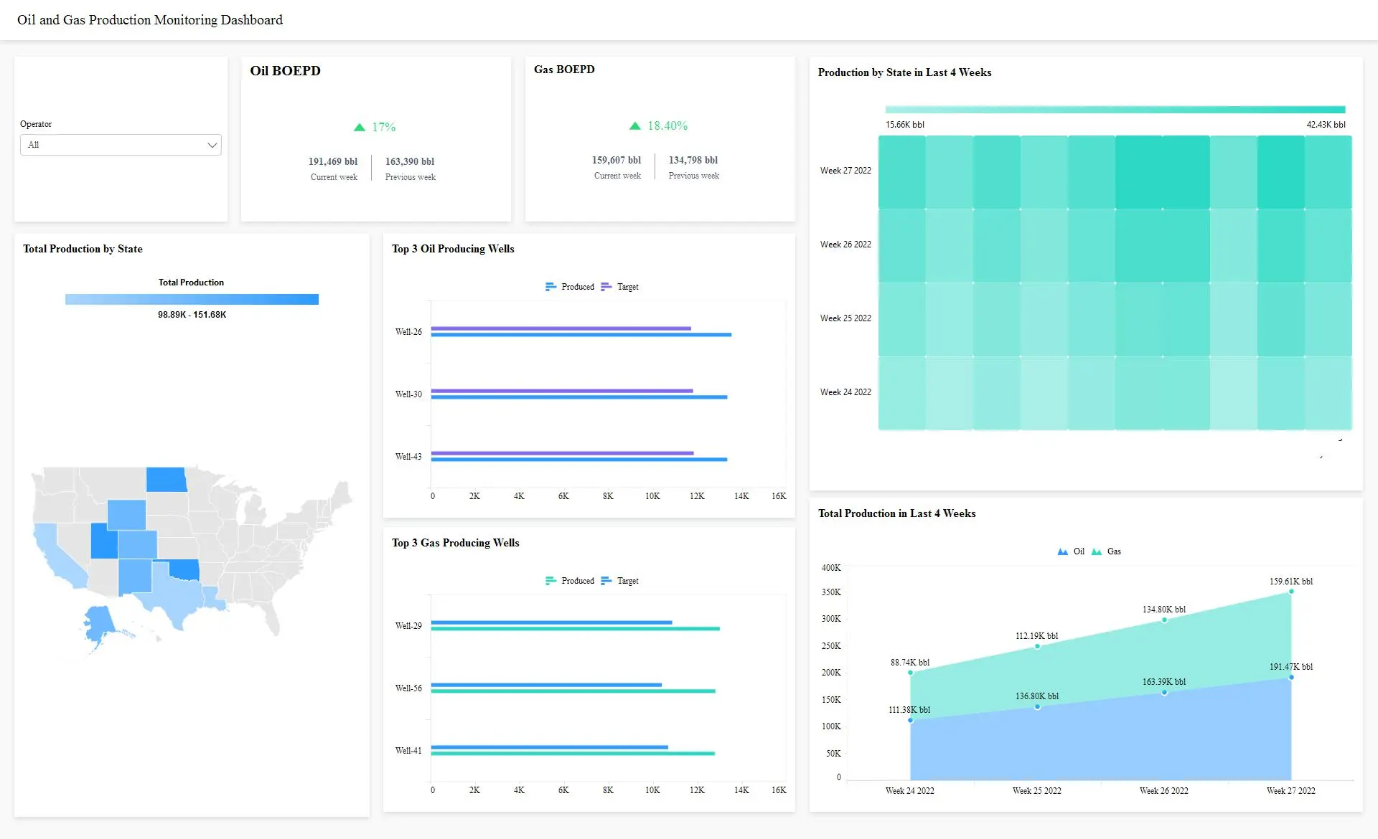Viewport: 1378px width, 839px height.
Task: Select the Oil legend marker in Total Production chart
Action: tap(1061, 551)
